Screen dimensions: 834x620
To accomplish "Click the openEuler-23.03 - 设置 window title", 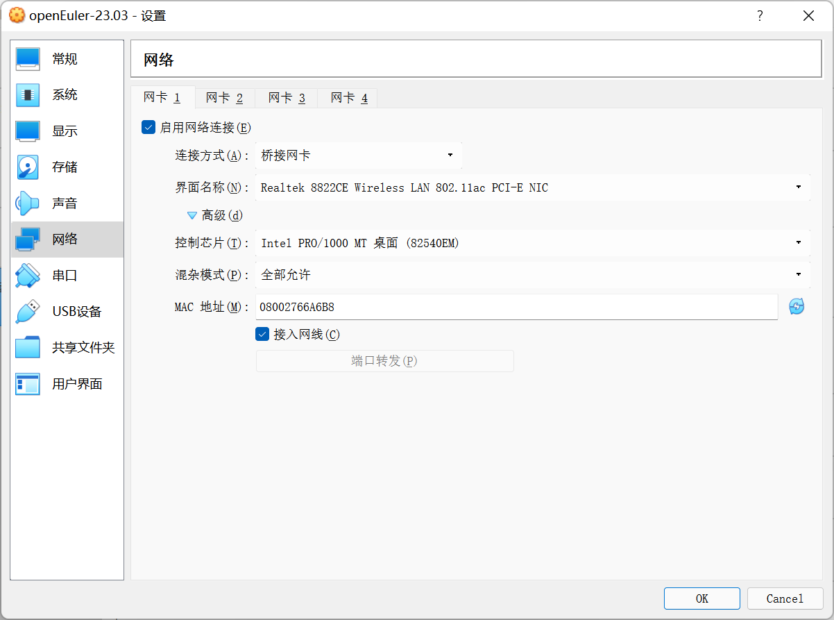I will click(98, 16).
